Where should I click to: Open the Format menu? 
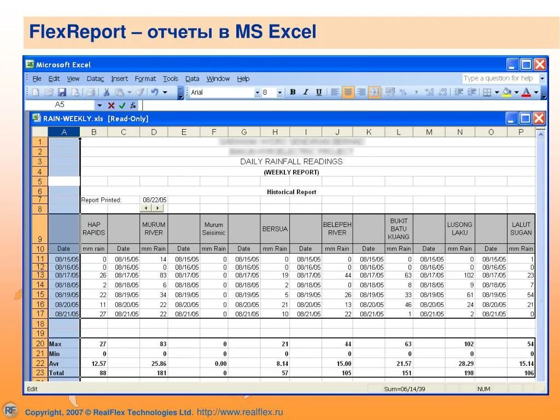145,79
